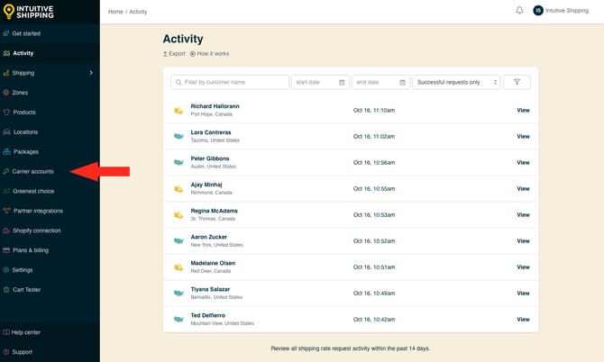Click the Intuitive Shipping lightbulb logo
The image size is (604, 362).
click(x=8, y=12)
